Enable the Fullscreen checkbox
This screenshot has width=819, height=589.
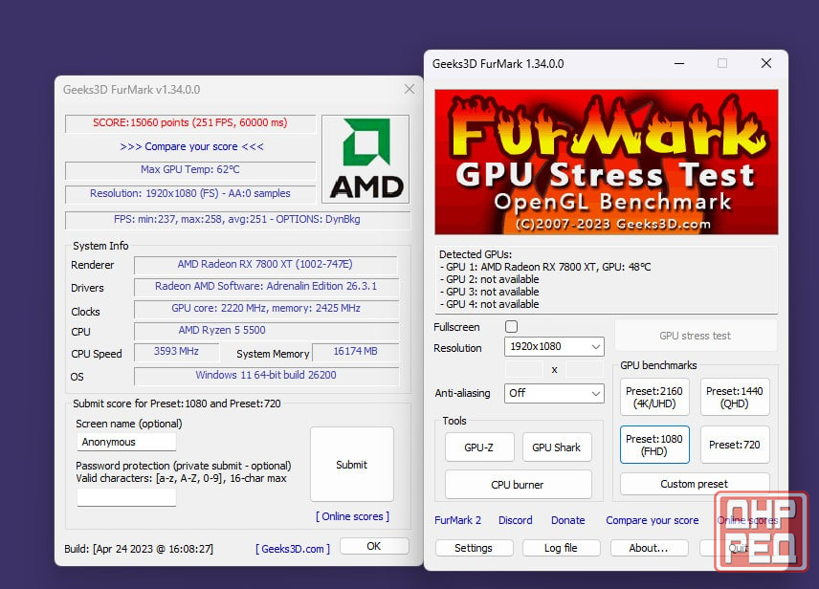511,327
